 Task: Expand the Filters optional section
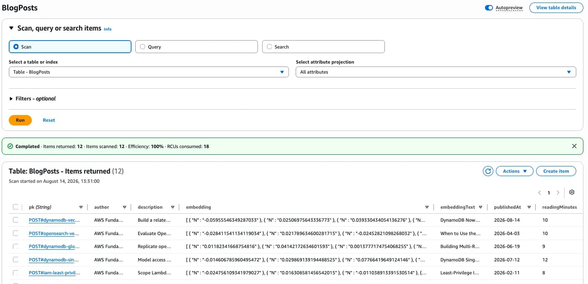(x=32, y=99)
